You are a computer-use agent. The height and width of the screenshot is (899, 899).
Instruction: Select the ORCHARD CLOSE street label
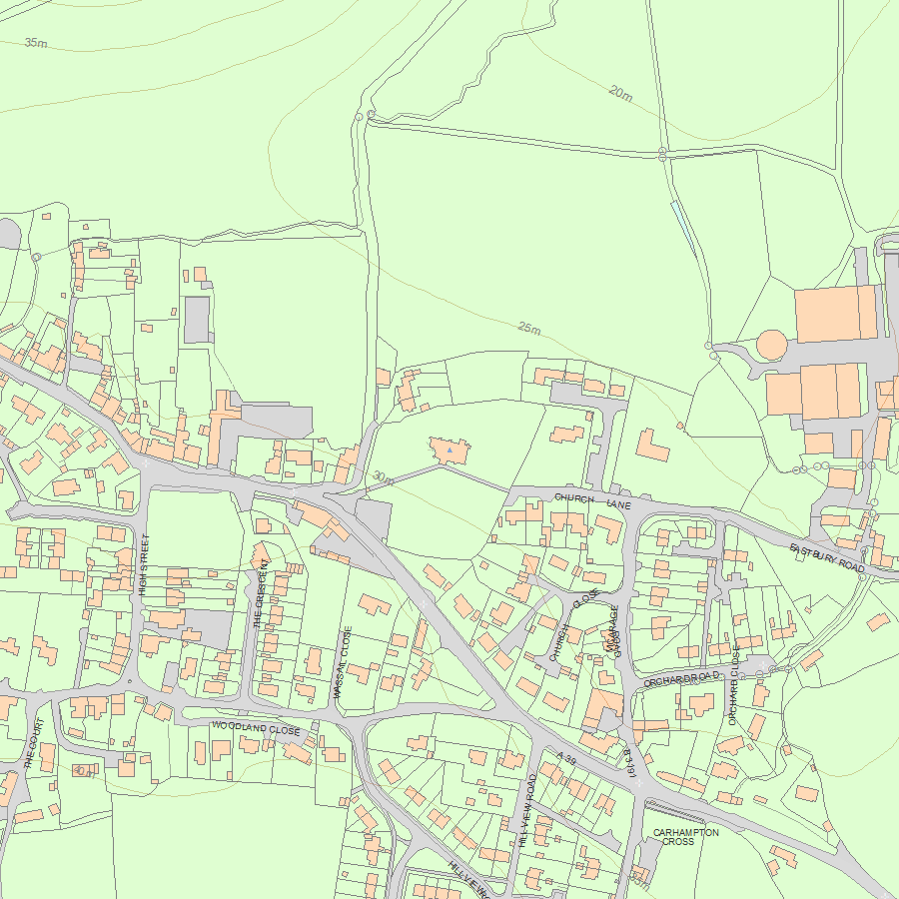tap(734, 685)
